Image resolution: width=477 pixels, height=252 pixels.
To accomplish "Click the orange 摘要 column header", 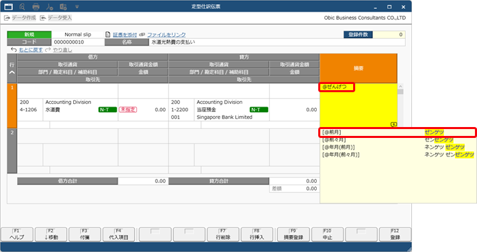I will [359, 68].
